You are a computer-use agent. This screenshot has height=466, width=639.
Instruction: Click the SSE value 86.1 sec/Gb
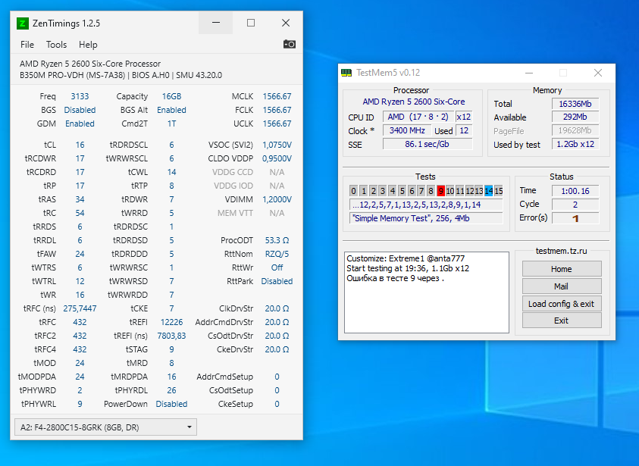pyautogui.click(x=427, y=144)
